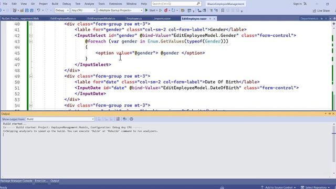Screen dimensions: 336x189
Task: Collapse the div block at line 54
Action: click(31, 106)
